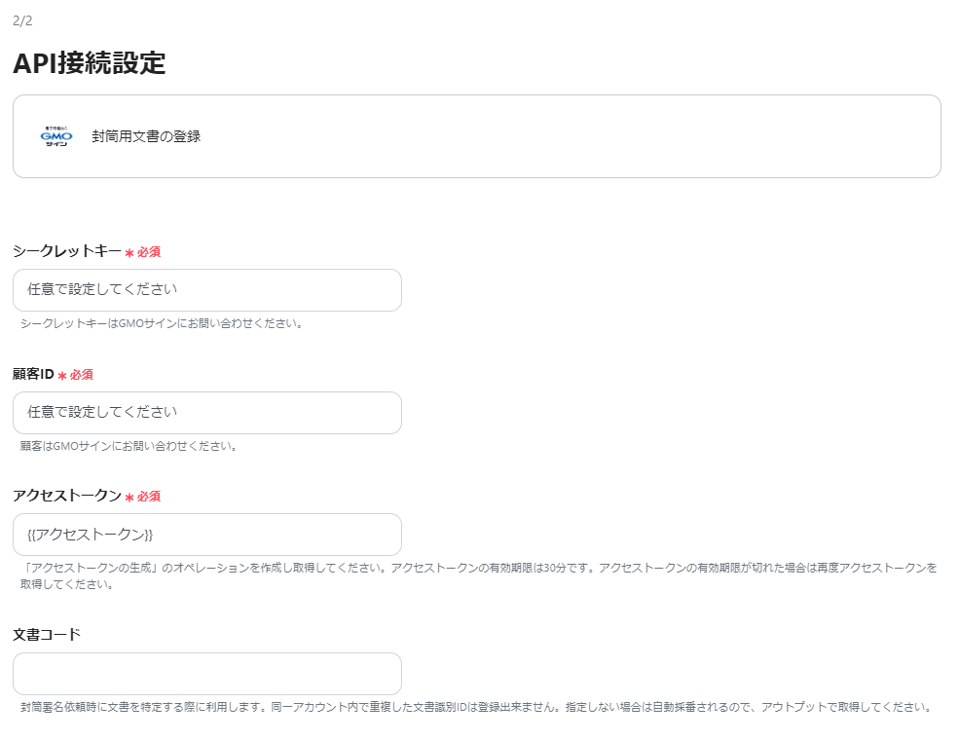Click the field containing {{アクセストークン}}
This screenshot has height=741, width=959.
[206, 534]
